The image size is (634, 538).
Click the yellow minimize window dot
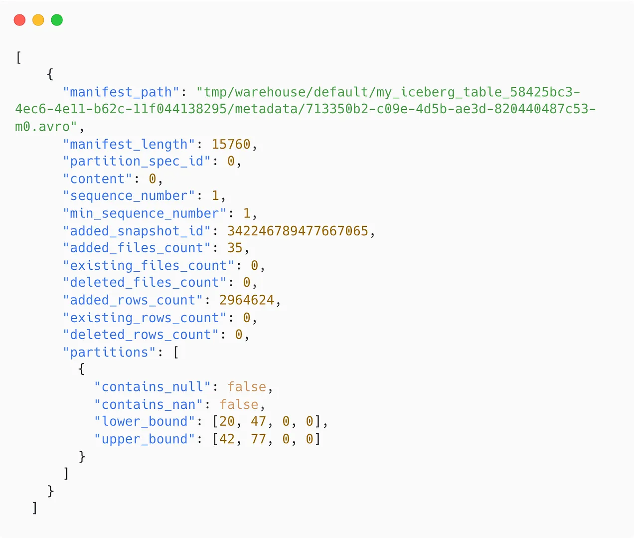pos(38,20)
